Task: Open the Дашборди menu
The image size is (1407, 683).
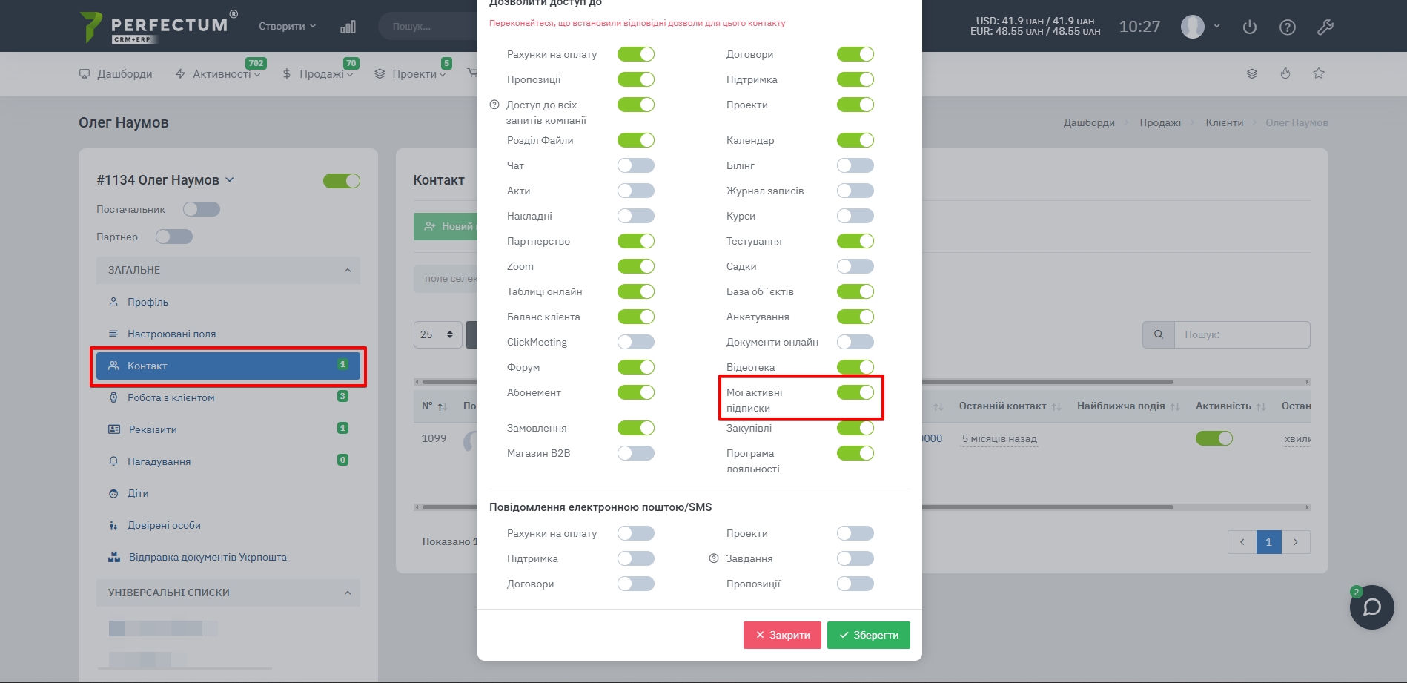Action: tap(116, 74)
